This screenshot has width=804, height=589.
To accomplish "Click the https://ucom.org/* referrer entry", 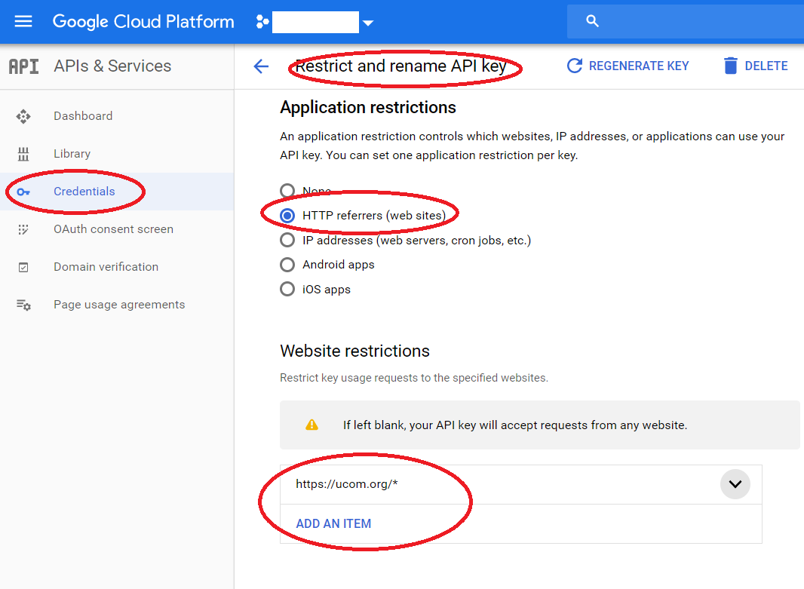I will click(347, 484).
